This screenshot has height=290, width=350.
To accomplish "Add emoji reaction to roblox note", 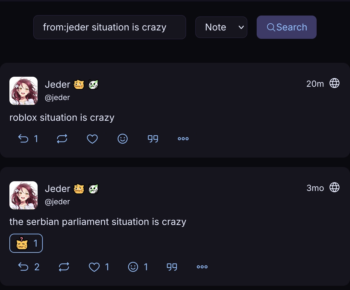I will 122,139.
